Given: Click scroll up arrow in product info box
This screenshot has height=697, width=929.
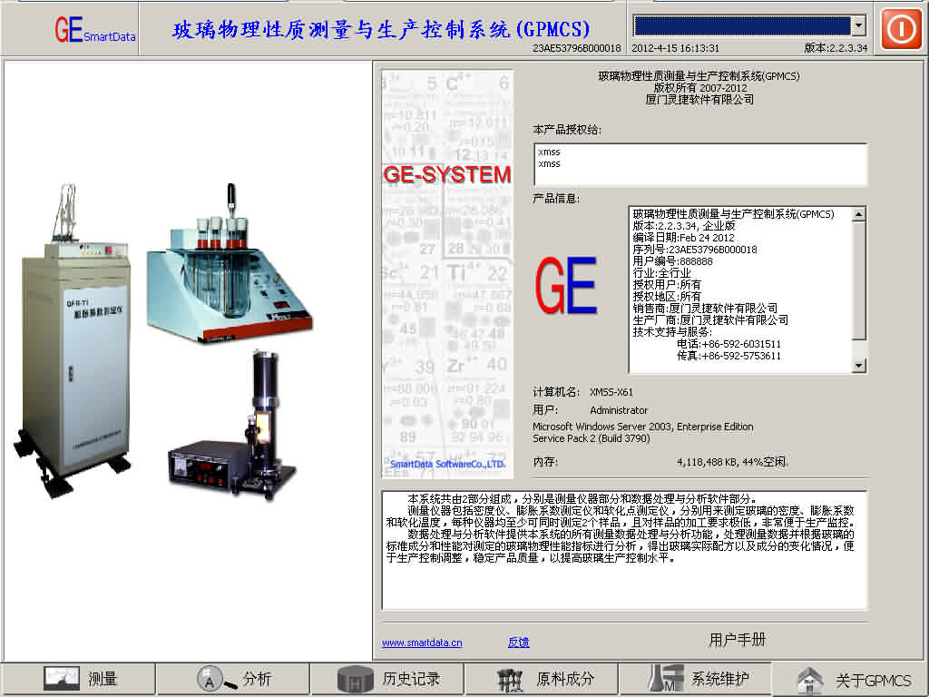Looking at the screenshot, I should coord(858,213).
